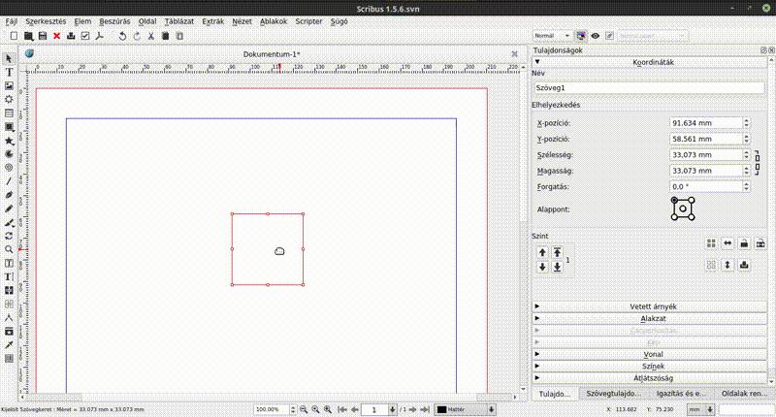Toggle the color management icon
Image resolution: width=776 pixels, height=417 pixels.
click(581, 36)
